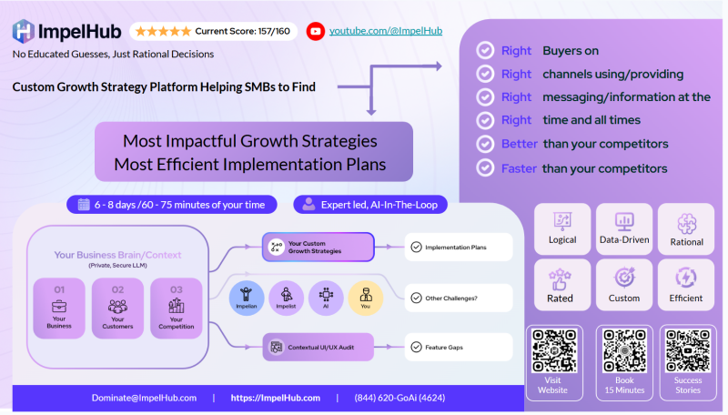
Task: Click the Success Stories label
Action: pyautogui.click(x=688, y=385)
